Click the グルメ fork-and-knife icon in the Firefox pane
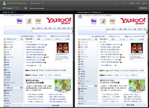This screenshot has height=108, width=149. tap(5, 67)
